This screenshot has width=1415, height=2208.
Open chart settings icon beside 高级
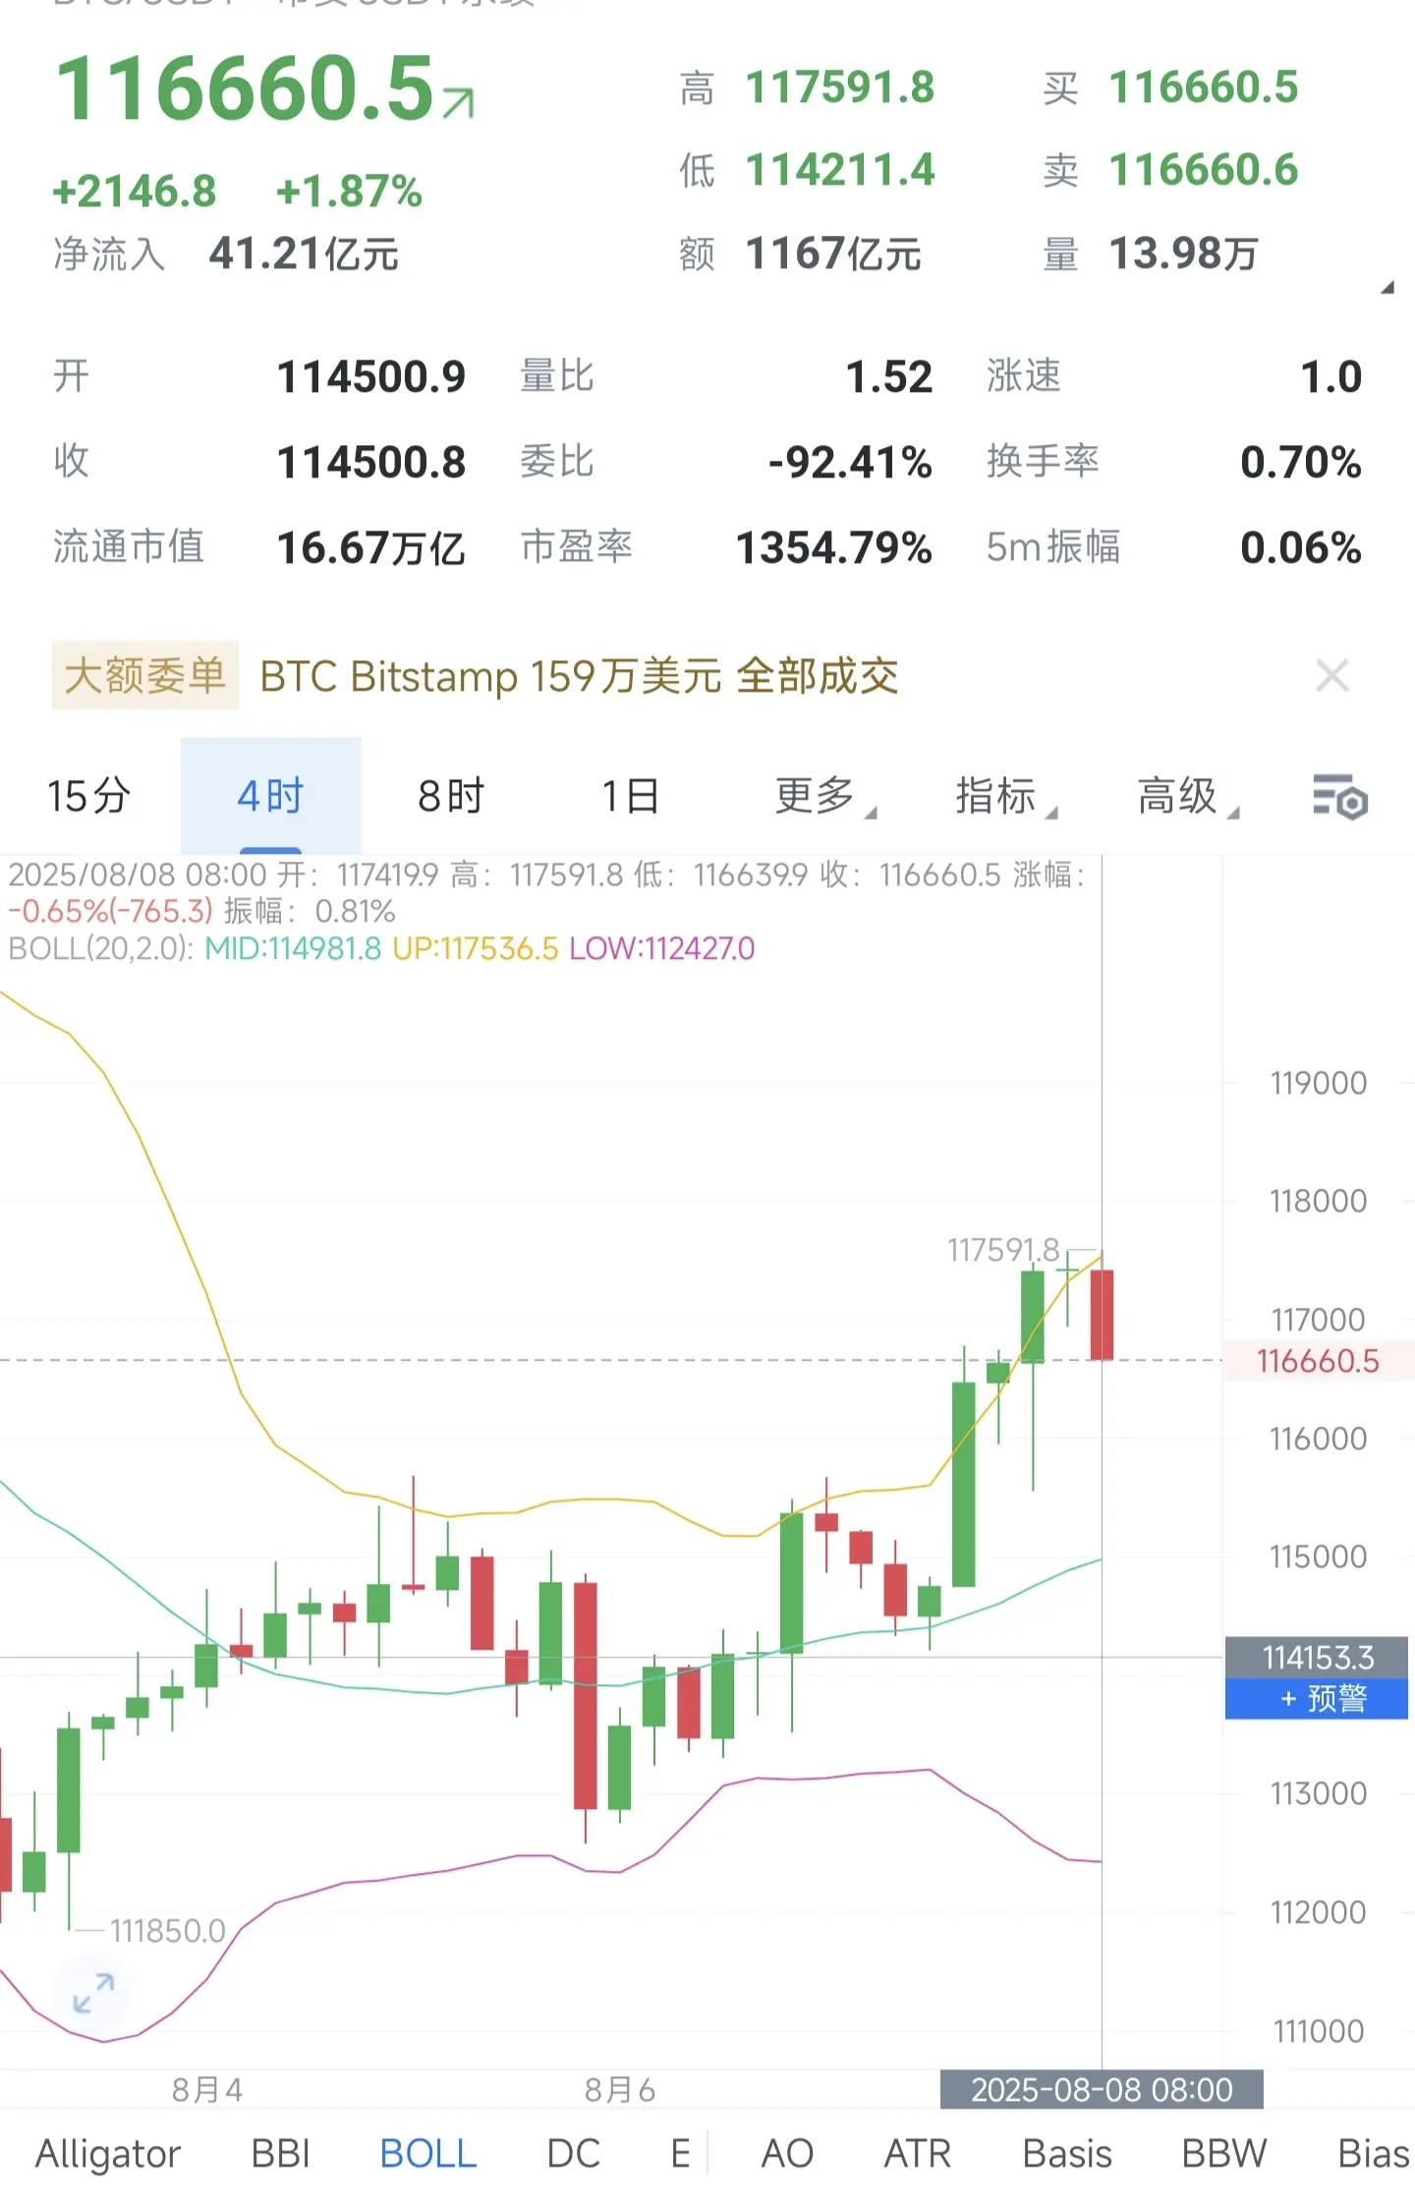coord(1340,796)
